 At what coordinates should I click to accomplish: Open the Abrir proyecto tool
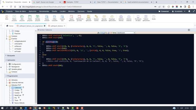click(x=22, y=18)
